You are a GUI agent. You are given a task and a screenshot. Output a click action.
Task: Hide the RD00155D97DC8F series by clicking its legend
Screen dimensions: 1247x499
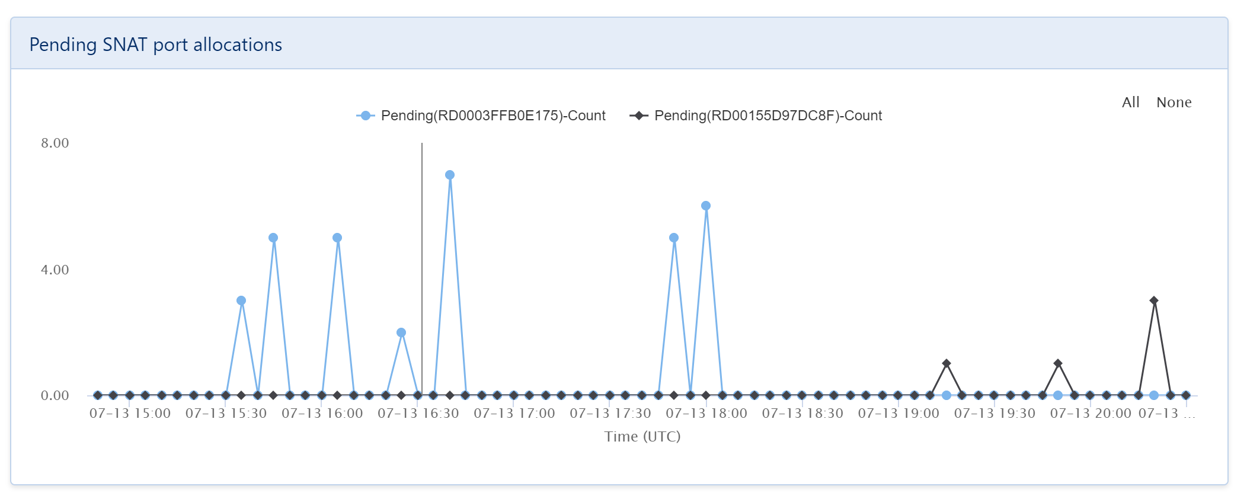[768, 116]
